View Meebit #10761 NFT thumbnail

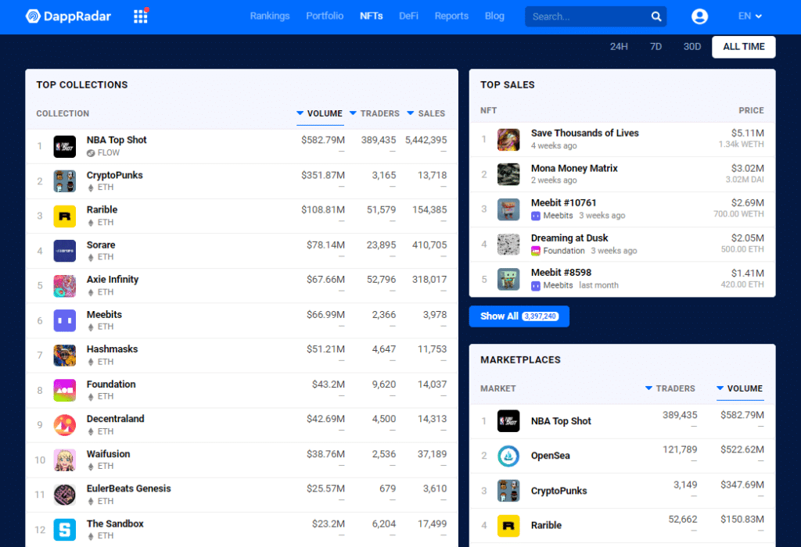tap(508, 209)
